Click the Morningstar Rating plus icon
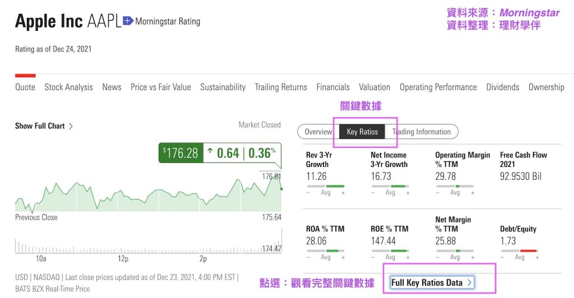Image resolution: width=574 pixels, height=298 pixels. (x=128, y=21)
